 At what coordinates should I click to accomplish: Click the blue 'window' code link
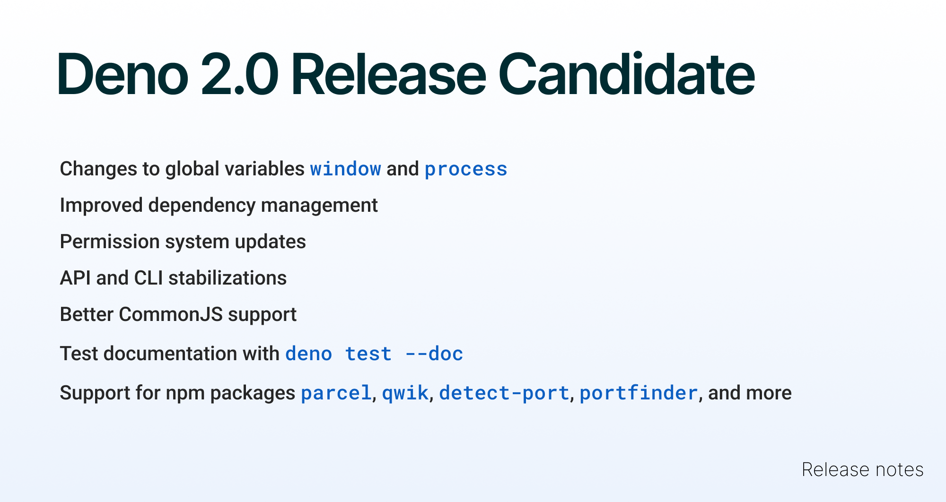click(x=345, y=169)
